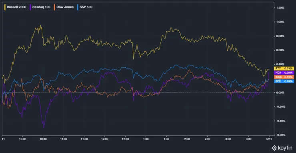This screenshot has height=153, width=296.
Task: Click the 1:00 time axis label
Action: pos(146,139)
